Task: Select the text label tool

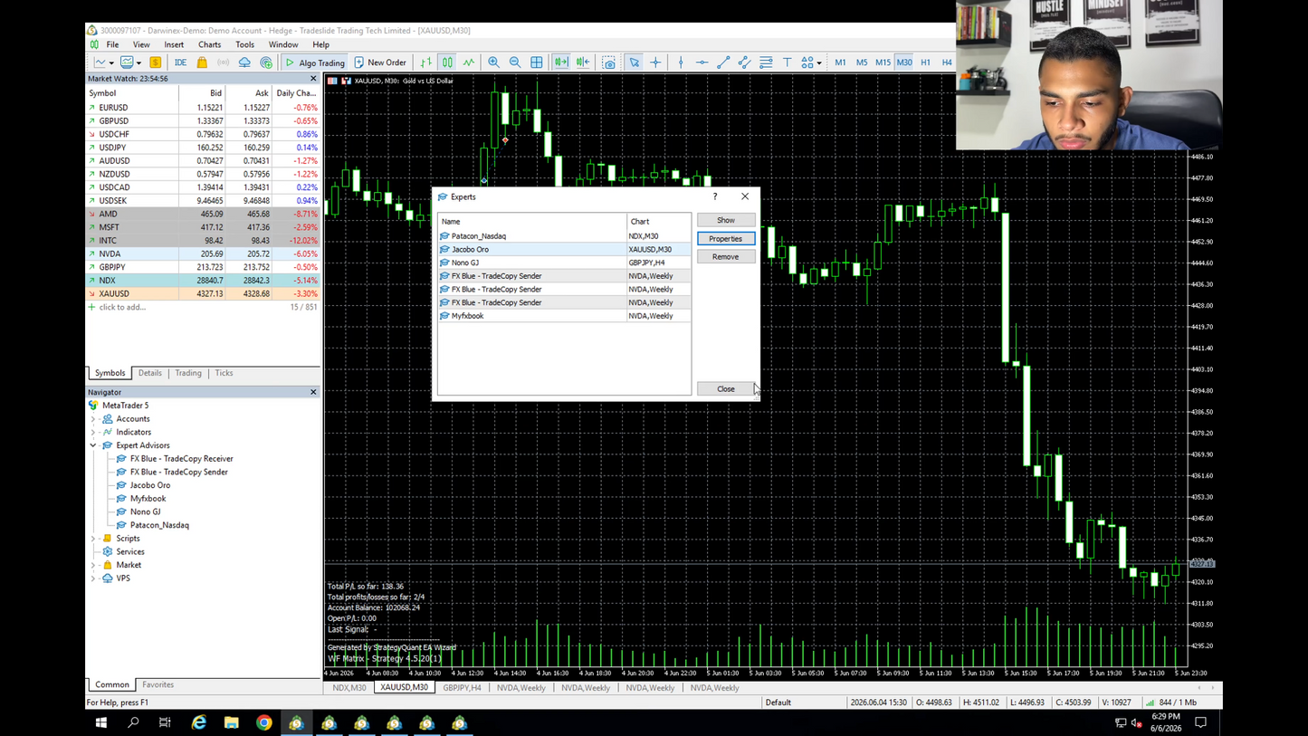Action: click(x=787, y=62)
